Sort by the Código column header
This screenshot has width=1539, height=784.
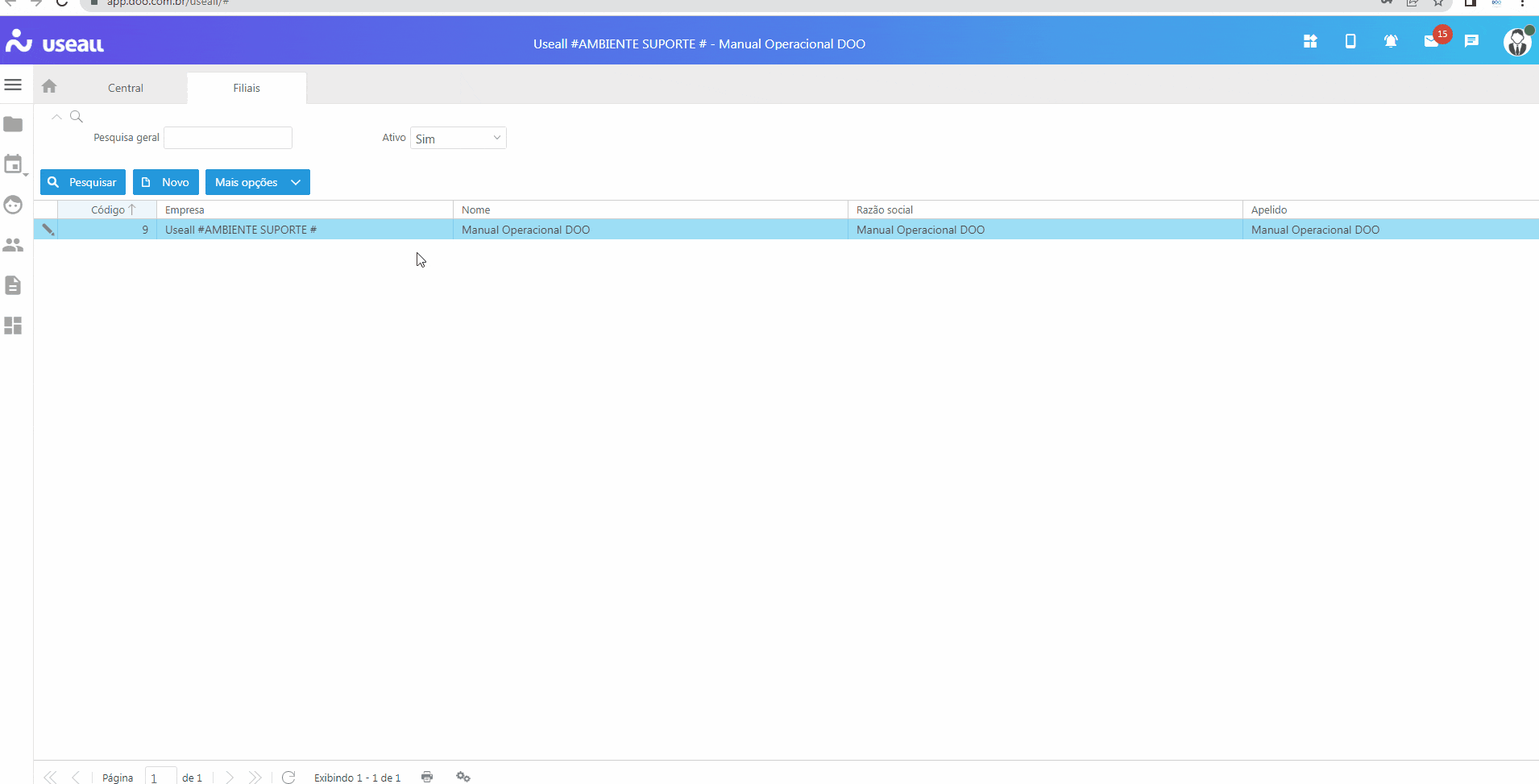click(x=107, y=209)
